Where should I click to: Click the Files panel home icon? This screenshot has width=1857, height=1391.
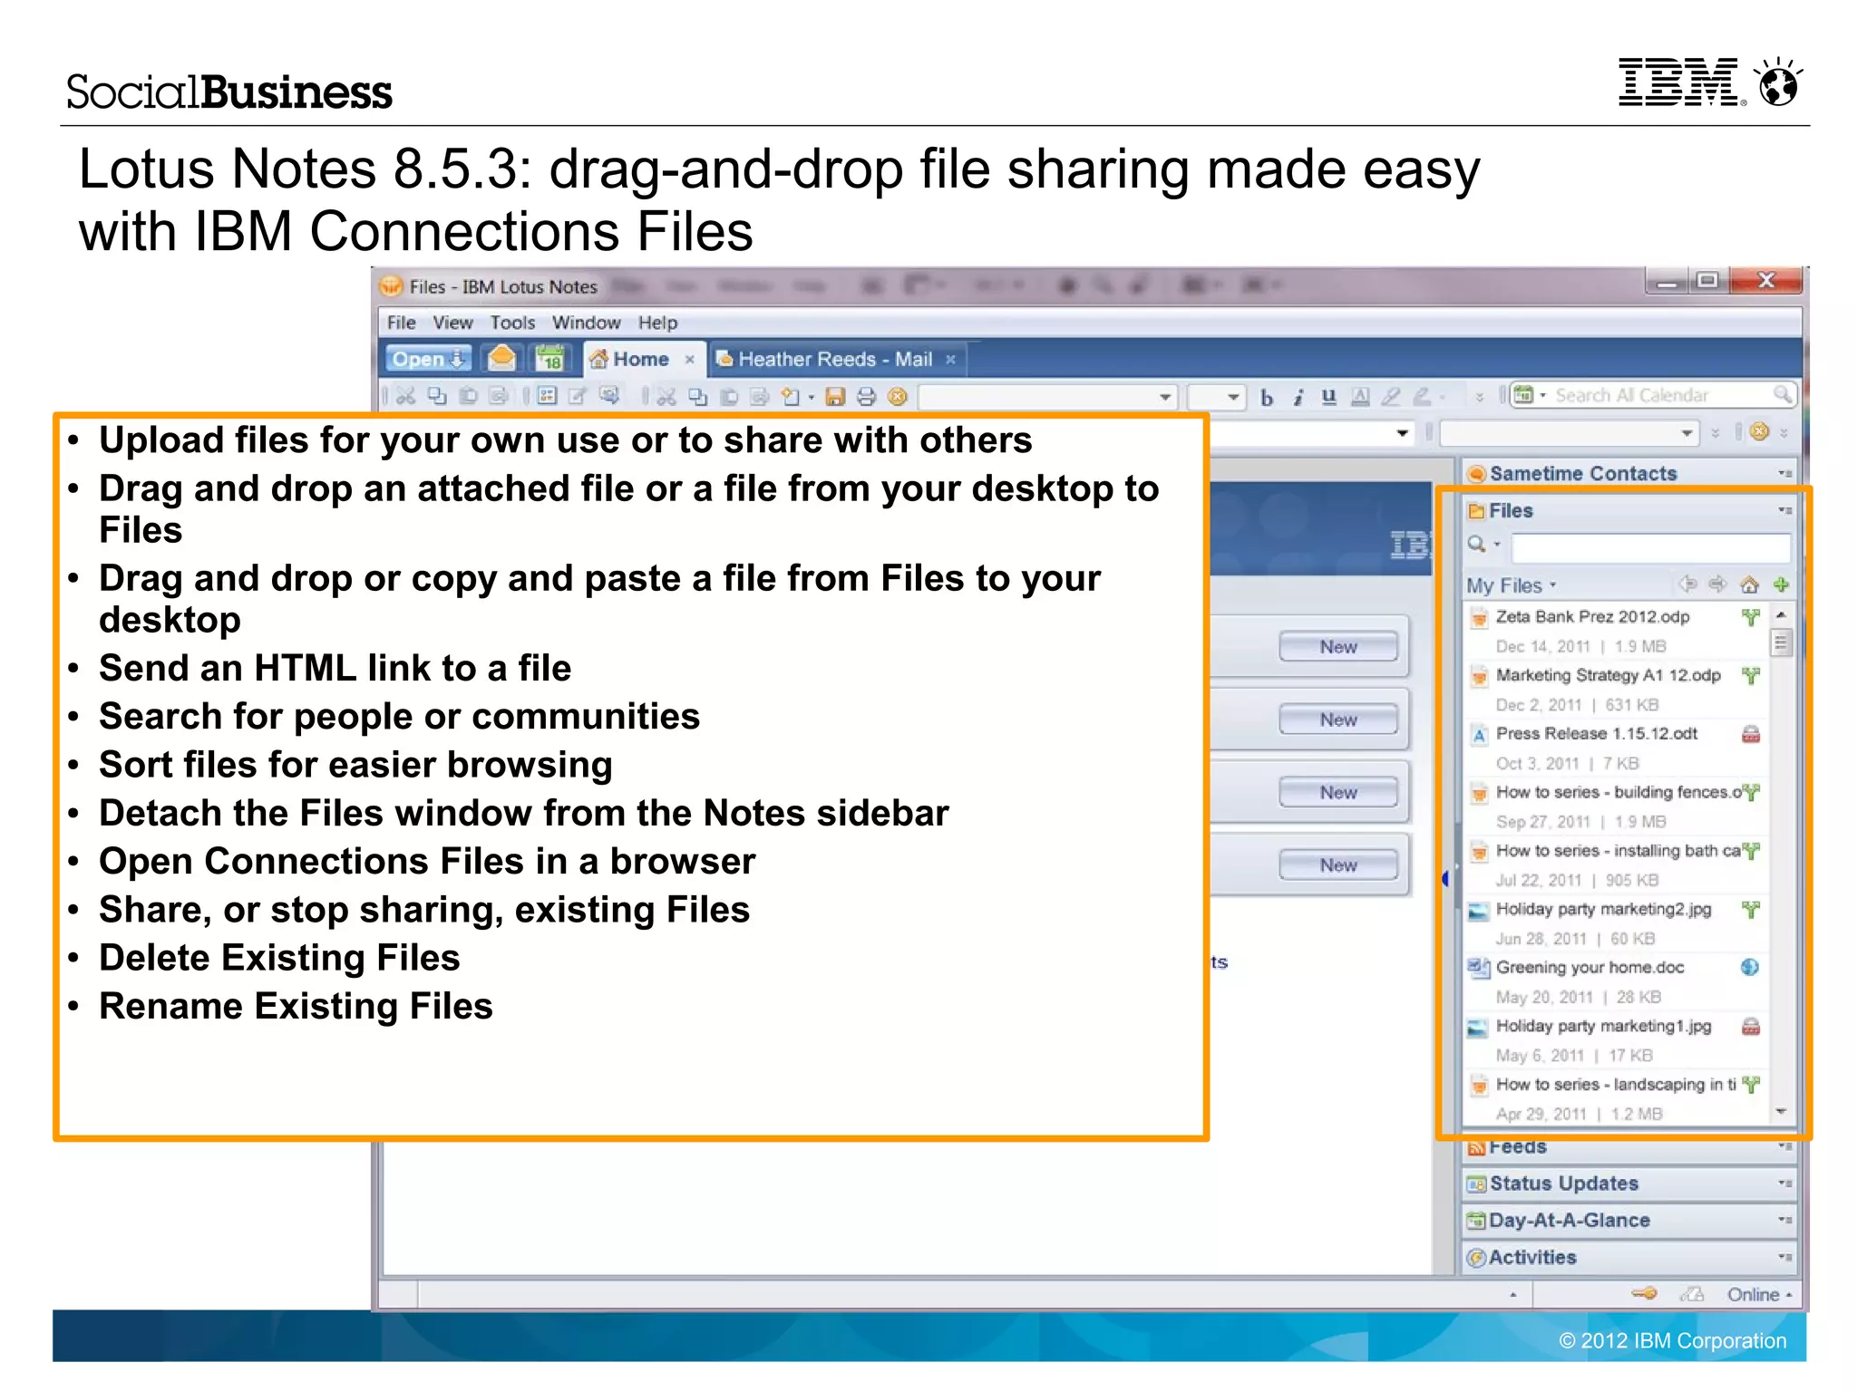coord(1749,584)
